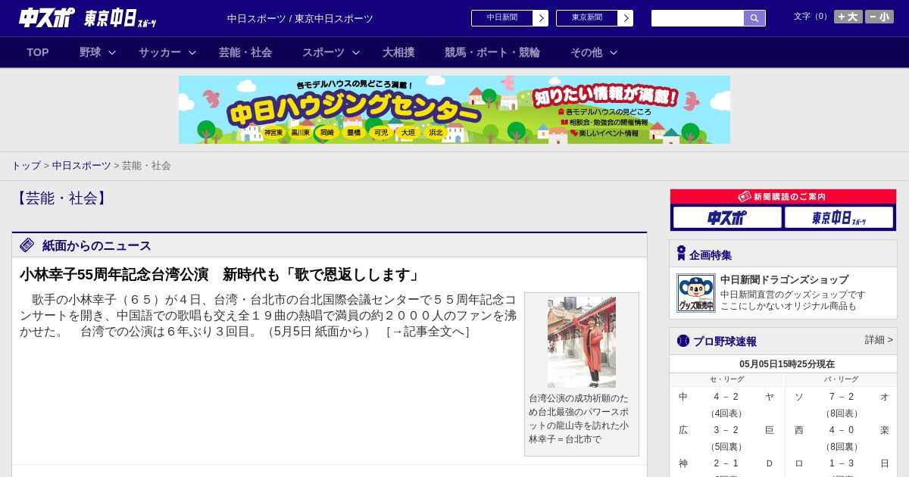The width and height of the screenshot is (909, 477).
Task: Open the サッカー menu
Action: [160, 52]
